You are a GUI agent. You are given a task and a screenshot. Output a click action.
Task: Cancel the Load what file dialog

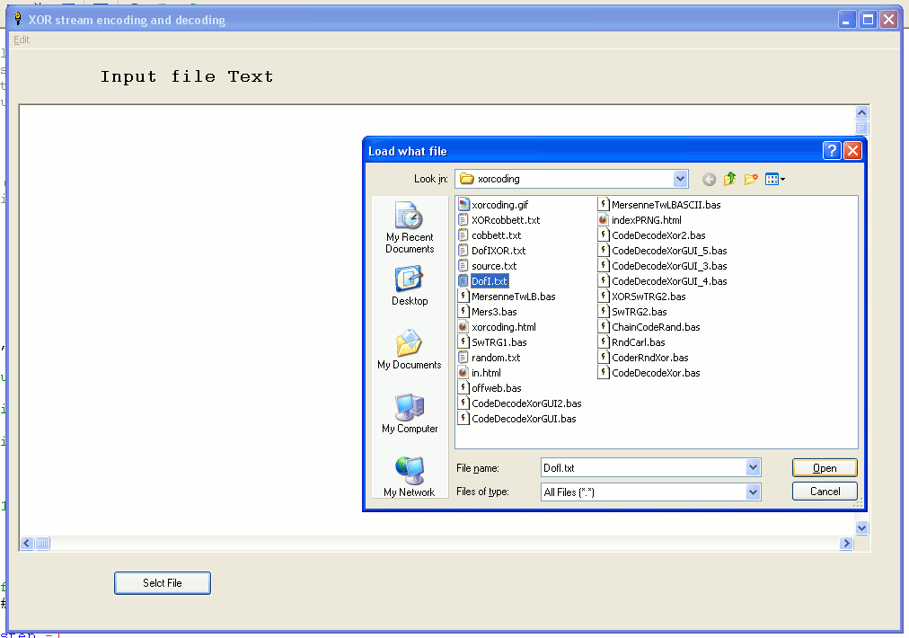pos(825,492)
